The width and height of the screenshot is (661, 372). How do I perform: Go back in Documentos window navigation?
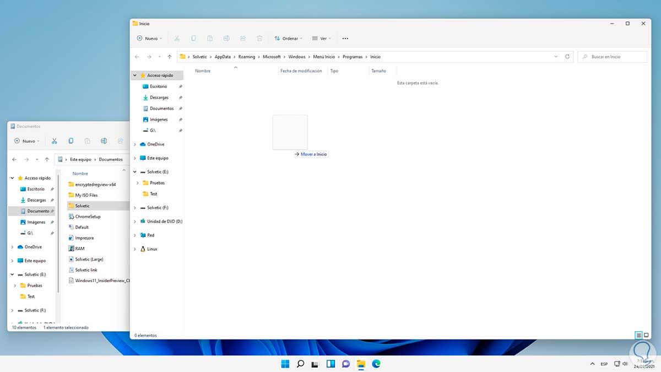pos(15,159)
